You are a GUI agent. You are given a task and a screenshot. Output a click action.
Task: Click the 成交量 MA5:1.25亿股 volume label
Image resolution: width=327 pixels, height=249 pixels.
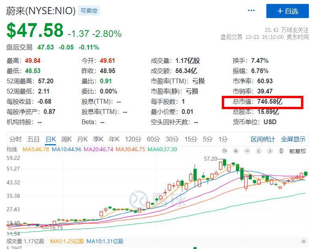[67, 241]
